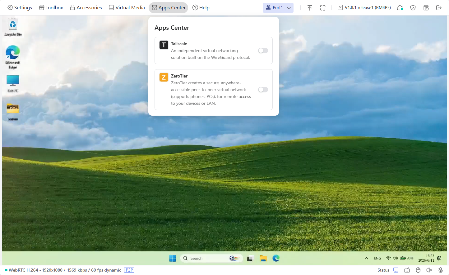
Task: Open the Toolbox menu
Action: (51, 7)
